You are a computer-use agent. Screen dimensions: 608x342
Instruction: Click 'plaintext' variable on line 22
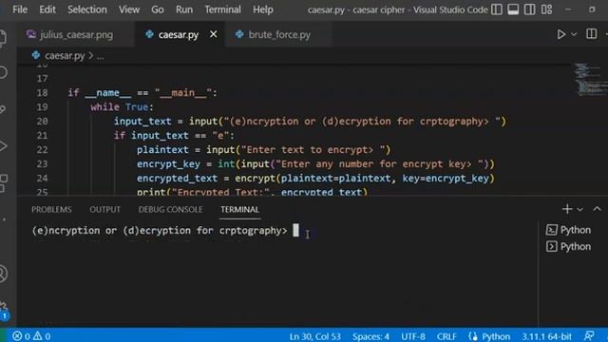162,150
